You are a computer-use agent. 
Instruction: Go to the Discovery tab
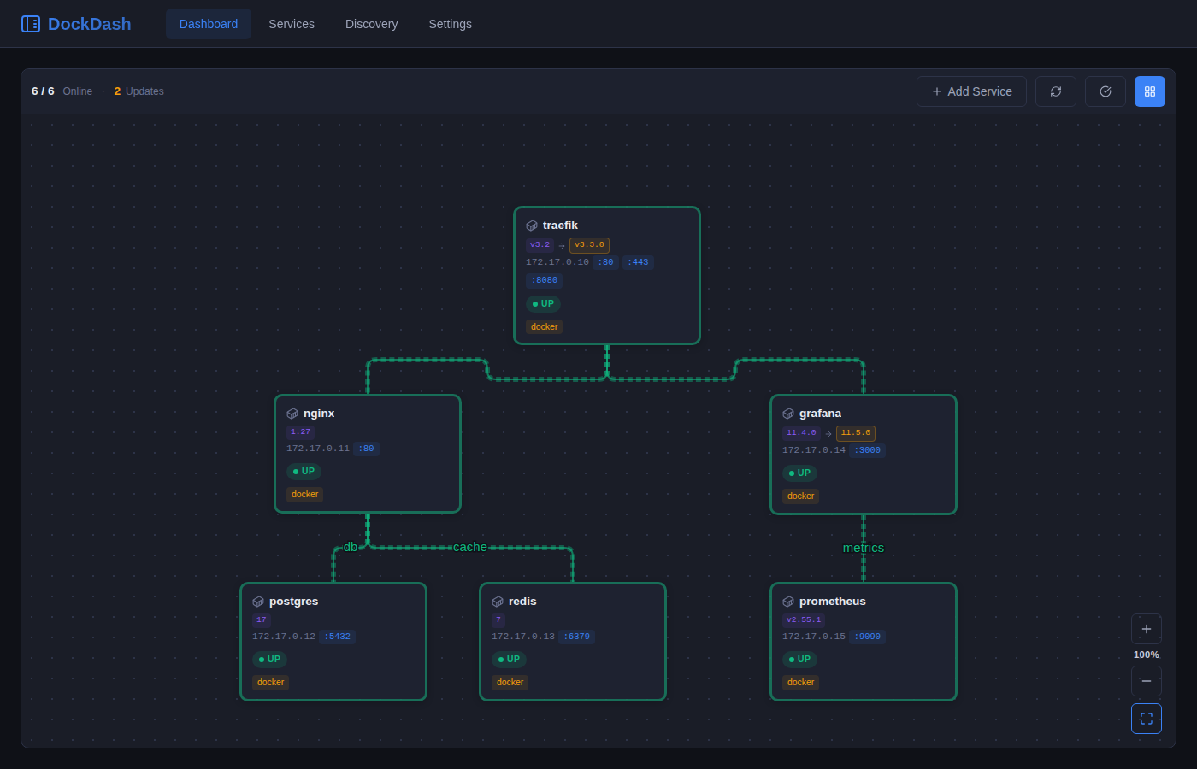[372, 24]
